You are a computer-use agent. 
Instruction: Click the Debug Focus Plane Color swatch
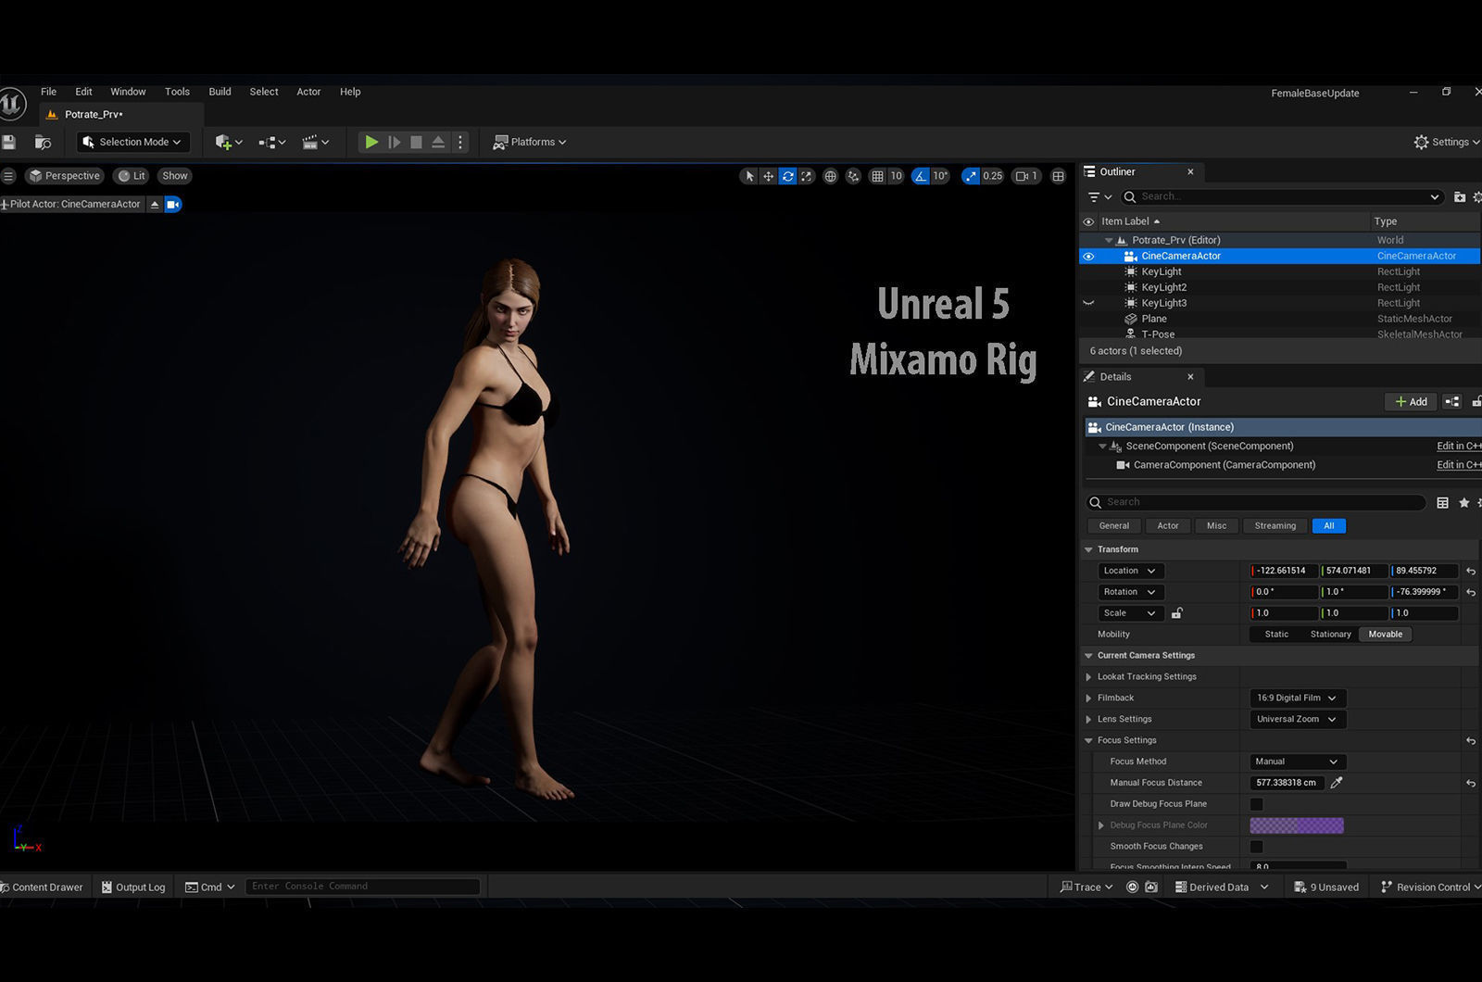pyautogui.click(x=1297, y=825)
